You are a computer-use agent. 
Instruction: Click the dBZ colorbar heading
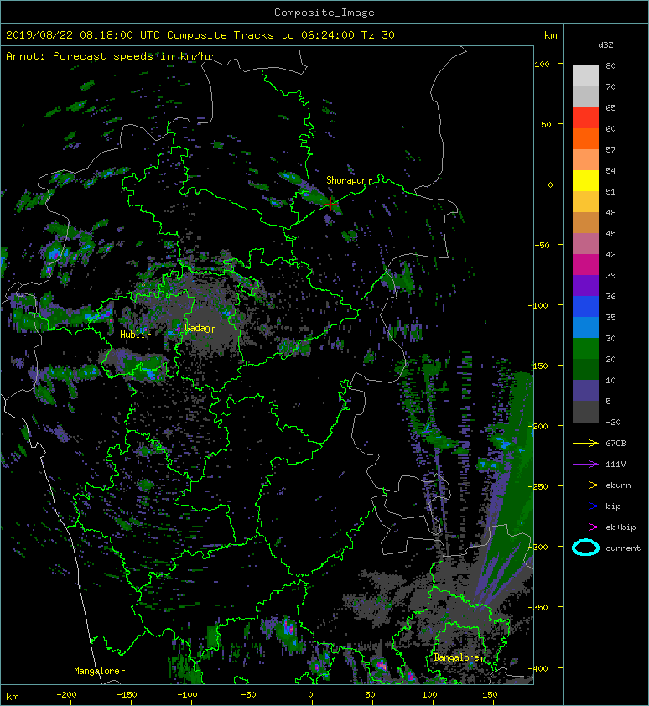click(605, 45)
